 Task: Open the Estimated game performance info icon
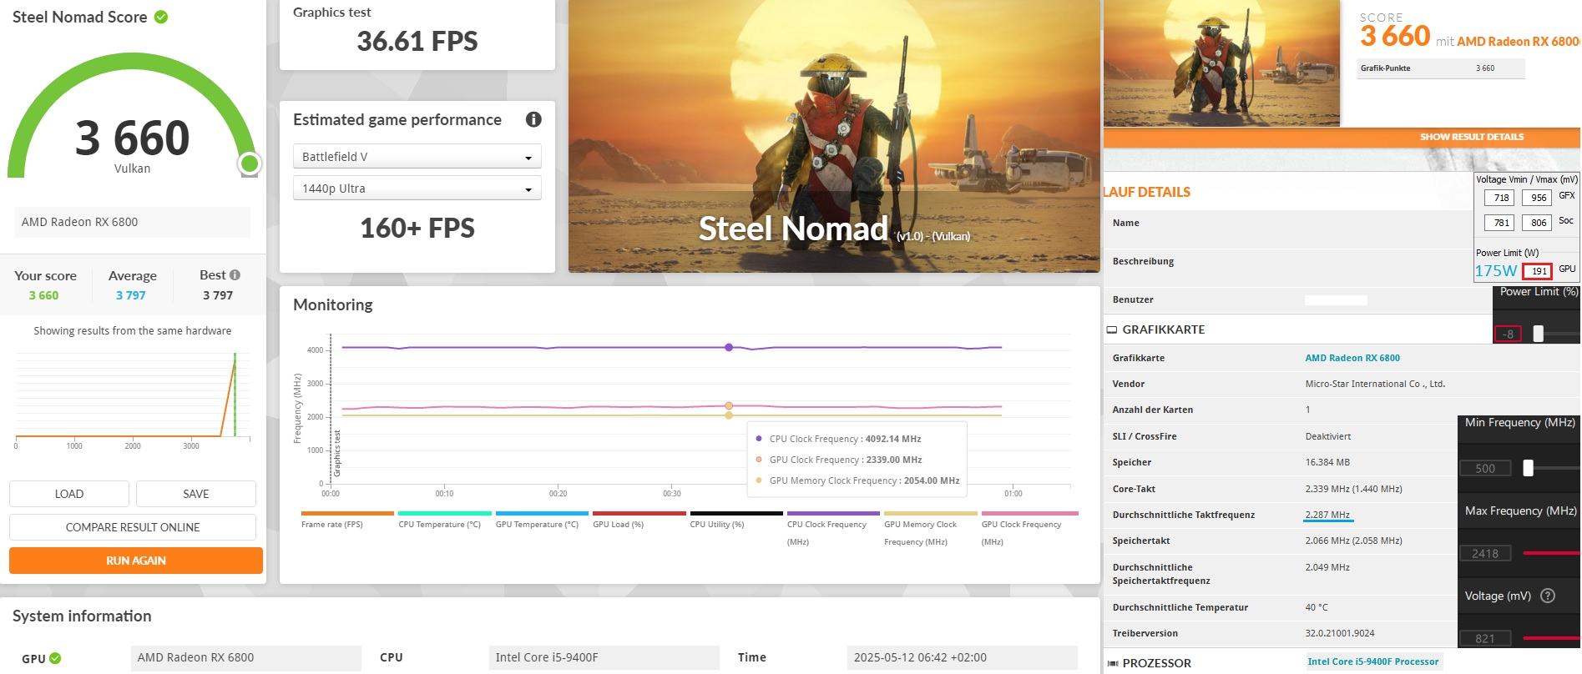533,119
